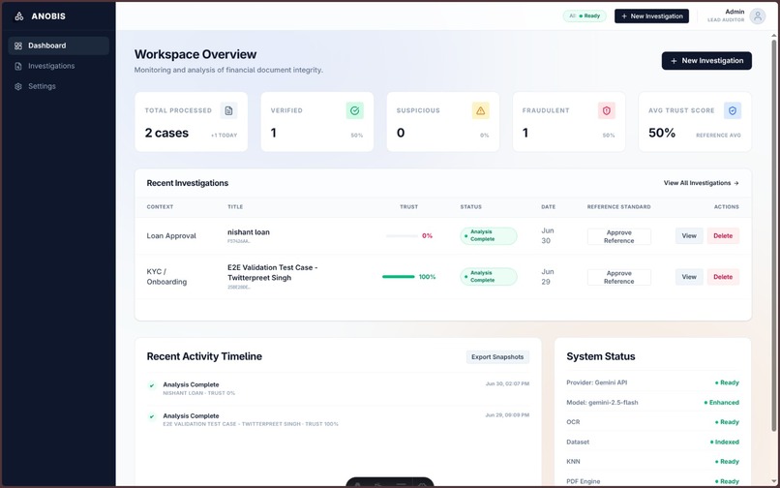The image size is (780, 488).
Task: Click the TITLE column header
Action: pyautogui.click(x=235, y=206)
